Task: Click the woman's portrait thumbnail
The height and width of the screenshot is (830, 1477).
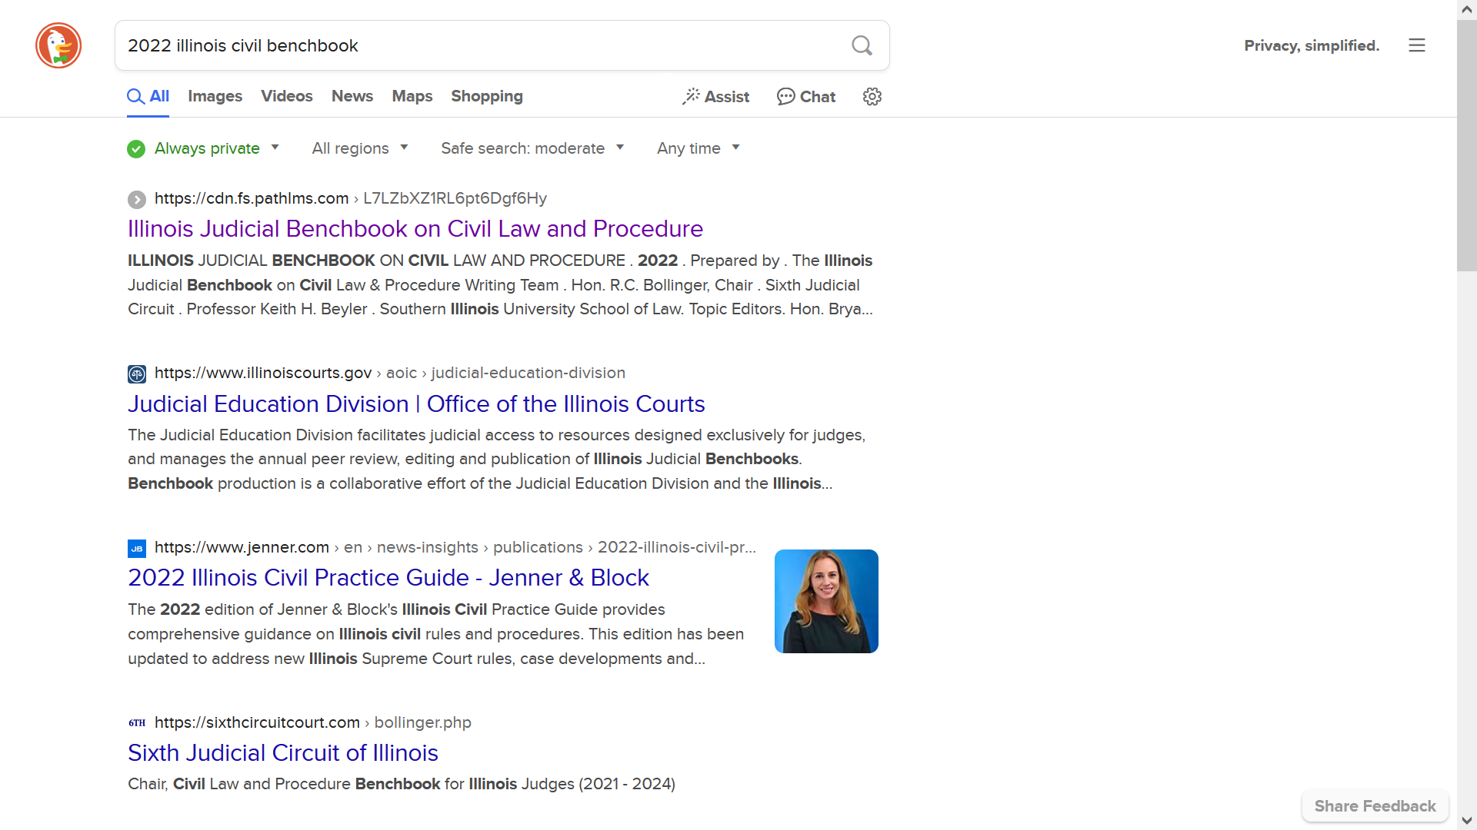Action: coord(825,601)
